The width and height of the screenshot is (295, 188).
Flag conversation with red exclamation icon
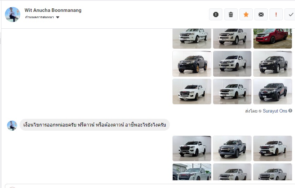(x=276, y=14)
